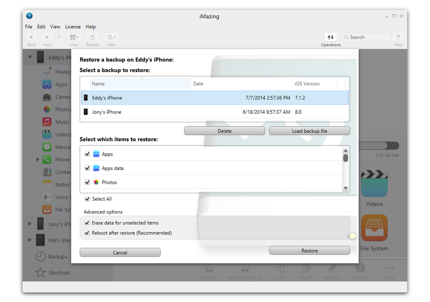The height and width of the screenshot is (302, 430).
Task: Open the Backups clock icon in the sidebar
Action: (40, 257)
